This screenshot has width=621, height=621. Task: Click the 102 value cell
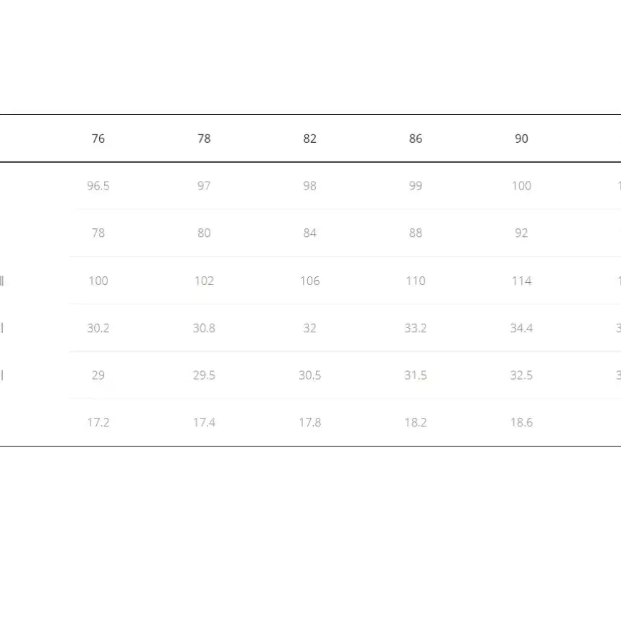(204, 281)
